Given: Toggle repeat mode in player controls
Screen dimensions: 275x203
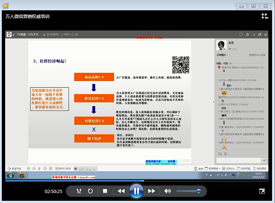Looking at the screenshot, I should (90, 191).
